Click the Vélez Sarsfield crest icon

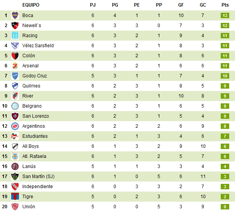(x=15, y=46)
